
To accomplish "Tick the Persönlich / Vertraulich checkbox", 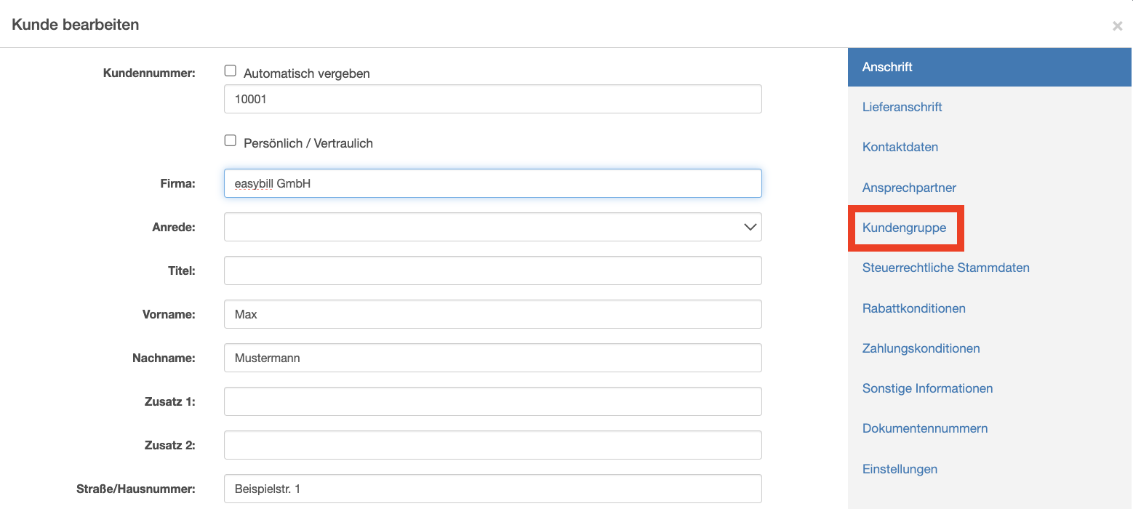I will [x=231, y=141].
